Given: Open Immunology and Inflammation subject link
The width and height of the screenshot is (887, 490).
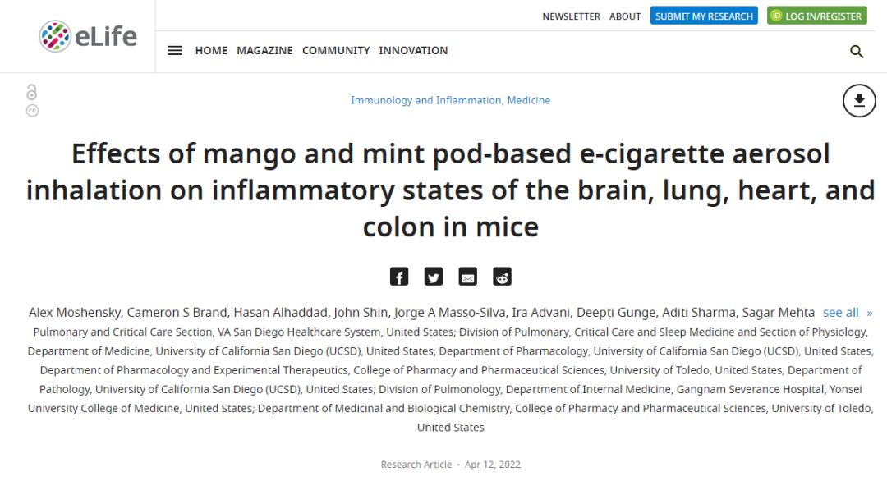Looking at the screenshot, I should click(x=426, y=100).
